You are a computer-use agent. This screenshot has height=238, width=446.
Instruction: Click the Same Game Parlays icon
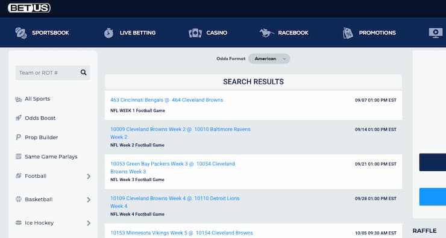[x=19, y=157]
